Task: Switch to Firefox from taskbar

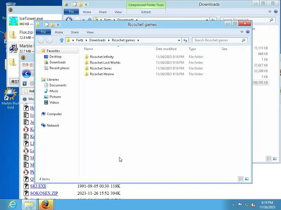Action: click(46, 205)
